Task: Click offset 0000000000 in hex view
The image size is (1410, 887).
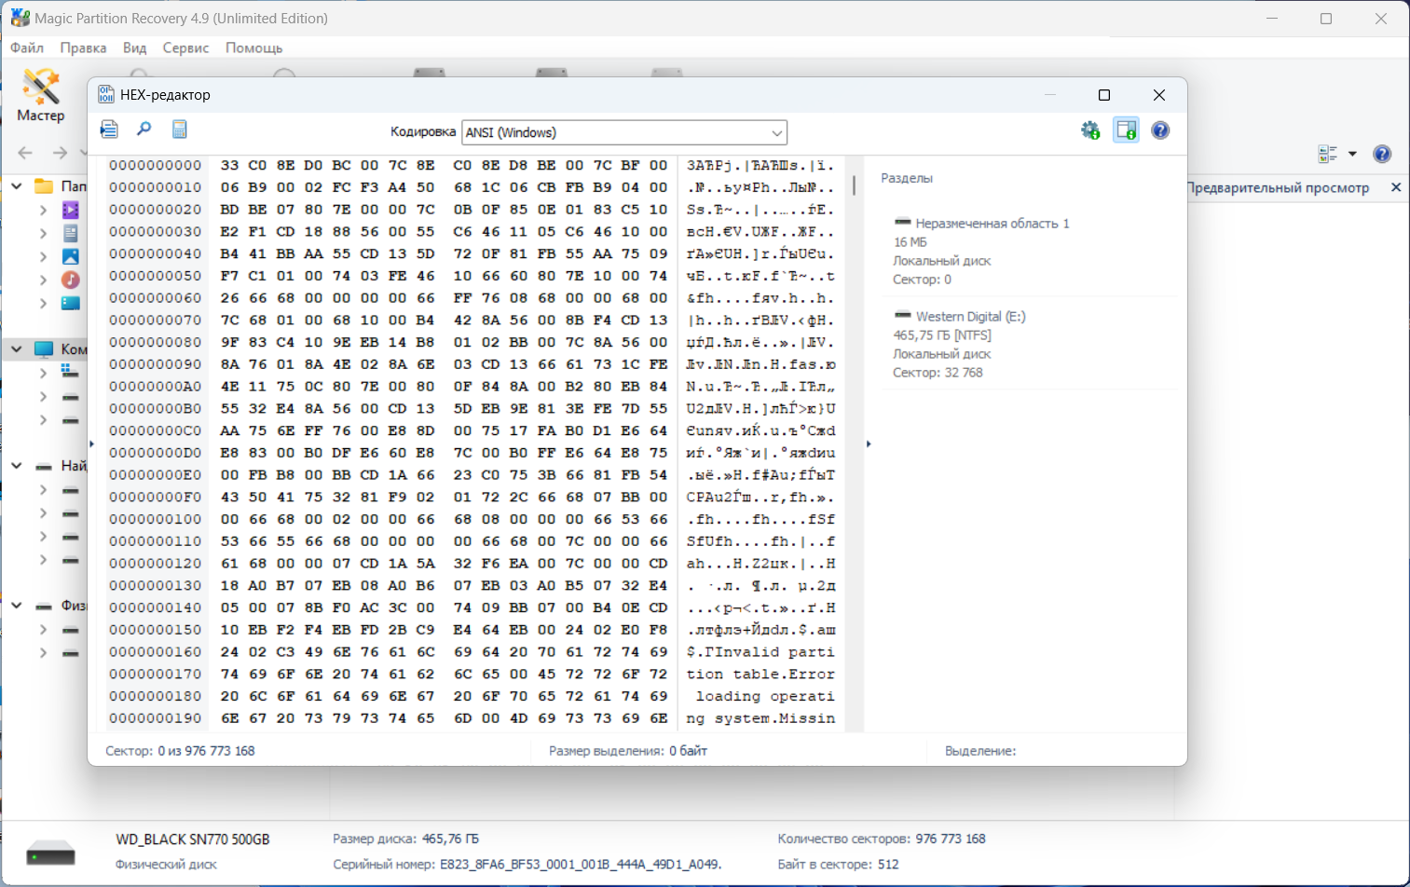Action: pyautogui.click(x=155, y=165)
